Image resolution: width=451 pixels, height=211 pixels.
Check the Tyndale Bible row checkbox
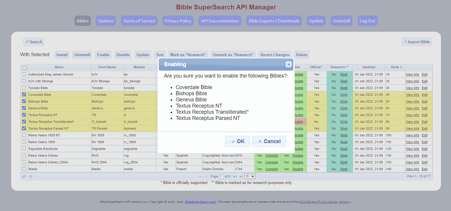[x=24, y=88]
